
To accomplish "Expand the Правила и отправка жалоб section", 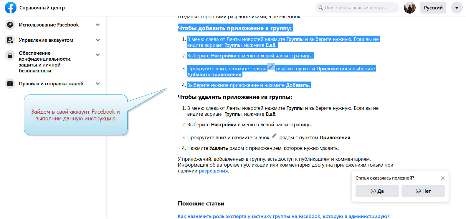I will (x=98, y=84).
